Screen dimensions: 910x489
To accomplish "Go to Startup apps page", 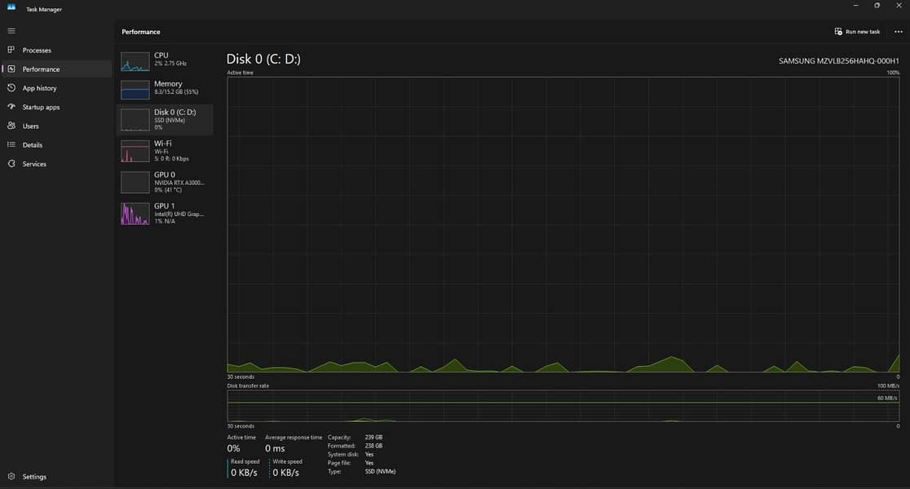I will click(42, 108).
